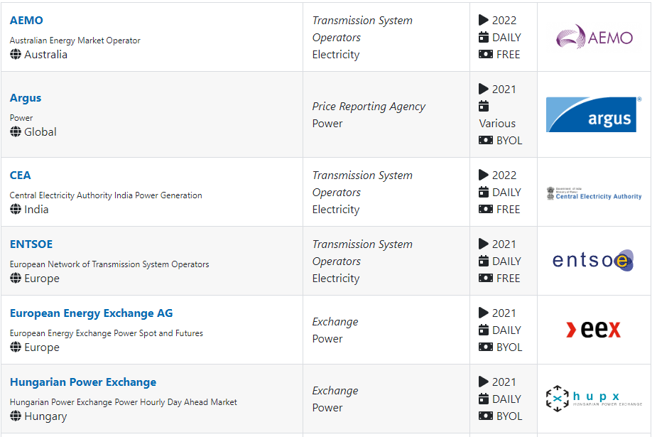The image size is (652, 437).
Task: Click globe icon next to Australia
Action: click(16, 55)
